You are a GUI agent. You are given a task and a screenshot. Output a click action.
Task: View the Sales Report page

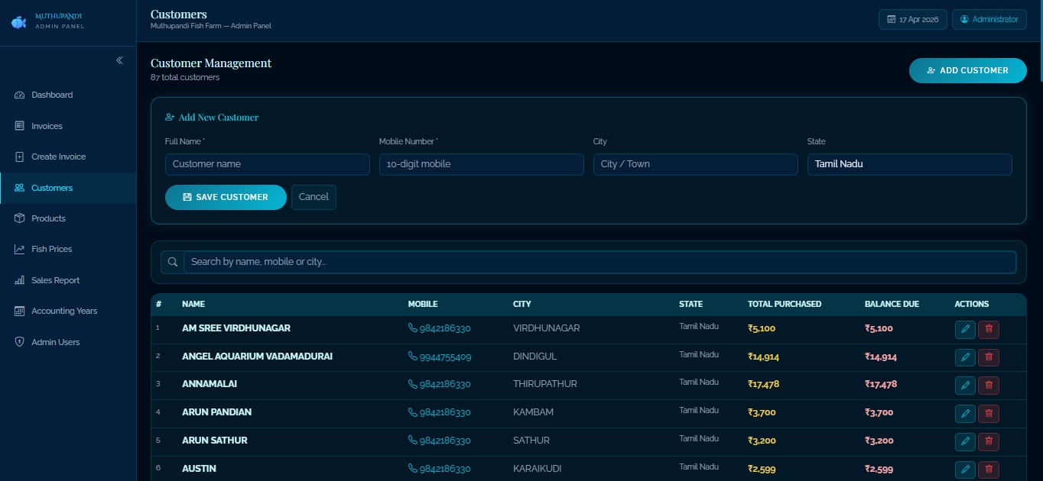click(x=56, y=280)
